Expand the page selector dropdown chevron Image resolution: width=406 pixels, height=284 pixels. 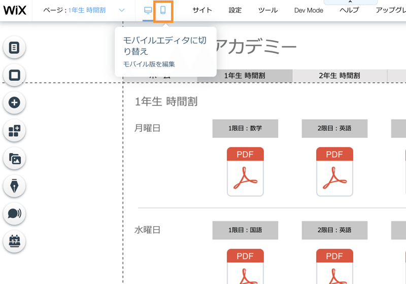(122, 10)
